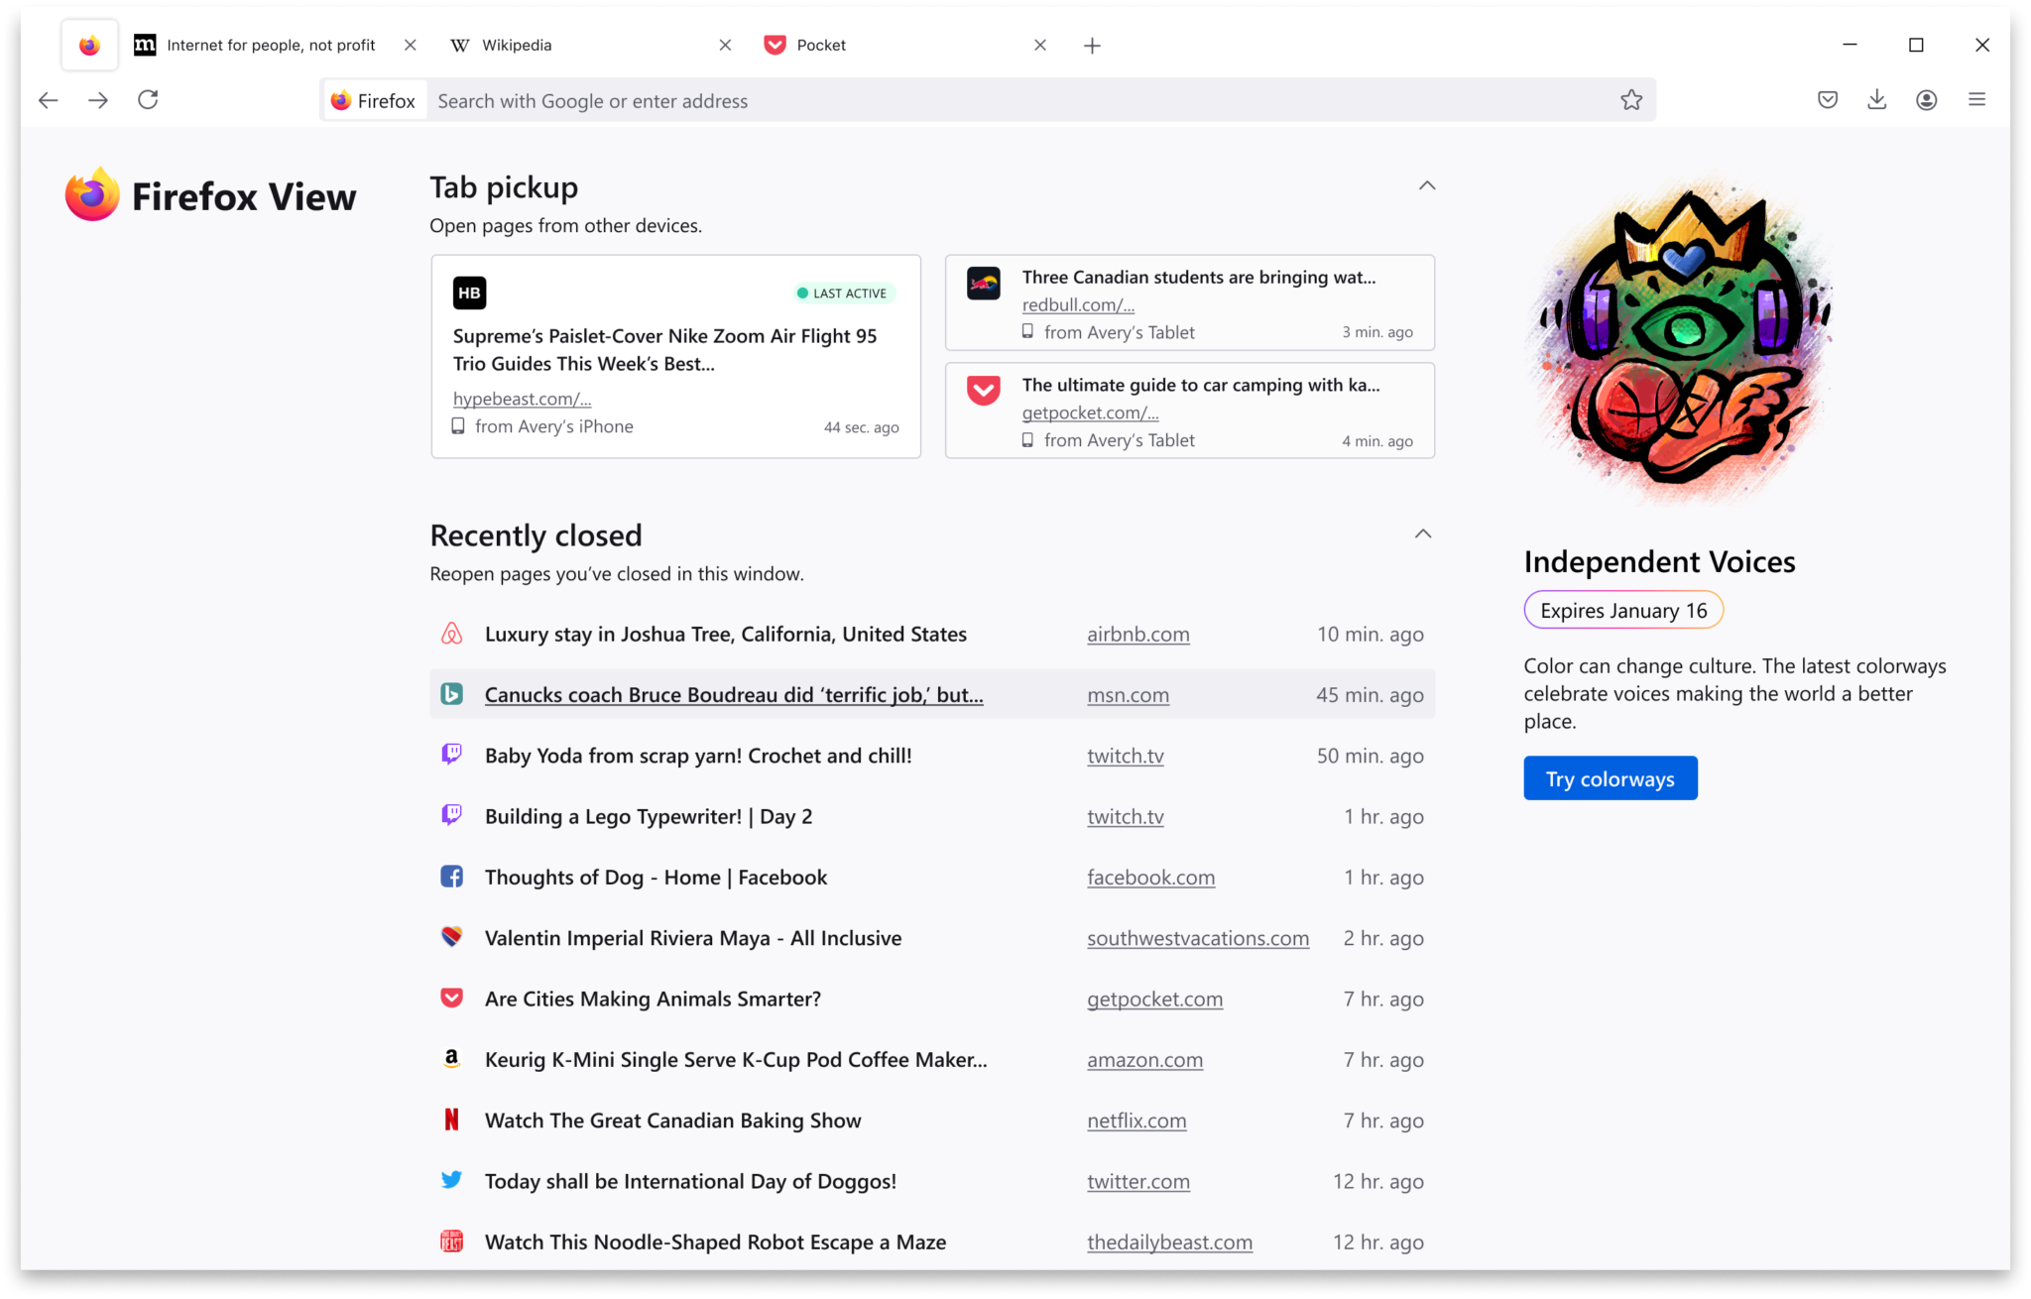Open the Supreme Nike hypebeast tab card

[675, 357]
